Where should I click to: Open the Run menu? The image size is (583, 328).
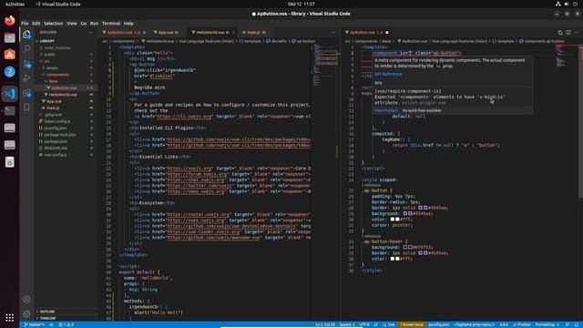click(94, 23)
